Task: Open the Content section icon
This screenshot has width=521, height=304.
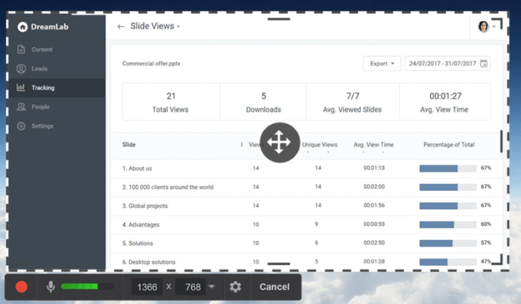Action: 21,49
